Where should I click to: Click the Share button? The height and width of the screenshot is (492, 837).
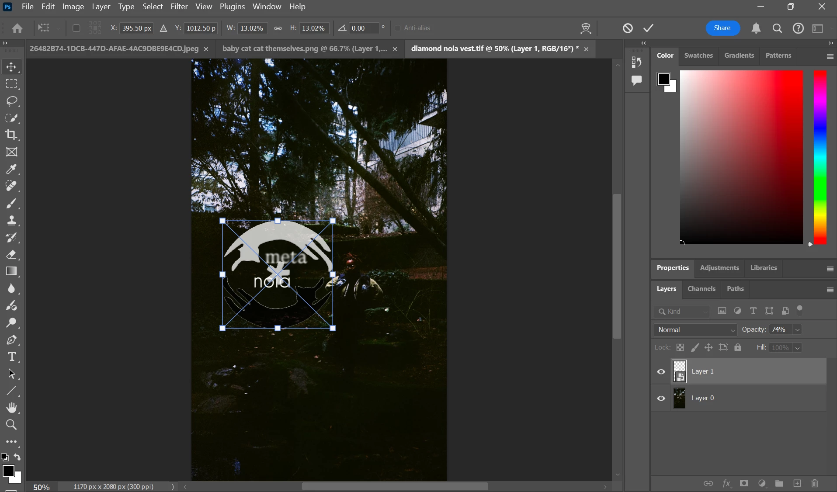pyautogui.click(x=722, y=28)
